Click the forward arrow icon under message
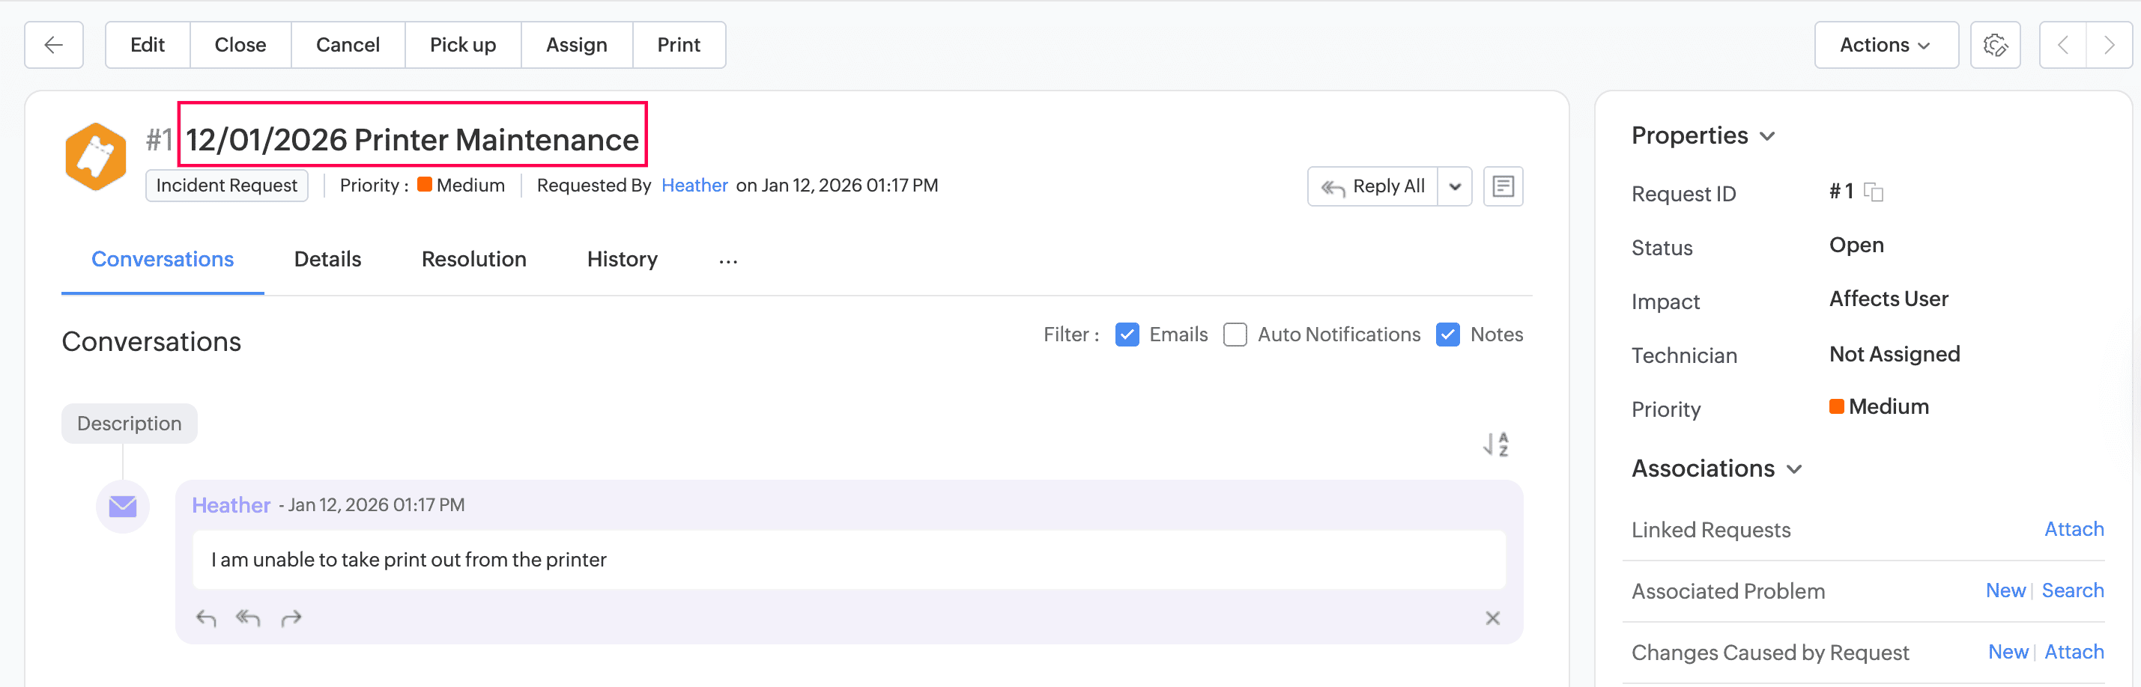The height and width of the screenshot is (687, 2141). pos(291,618)
